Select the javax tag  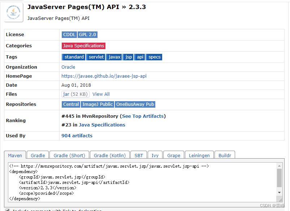click(114, 57)
